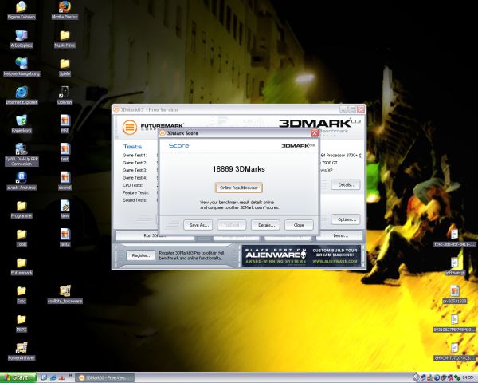
Task: Switch to the 3DMark03 taskbar button
Action: click(105, 377)
